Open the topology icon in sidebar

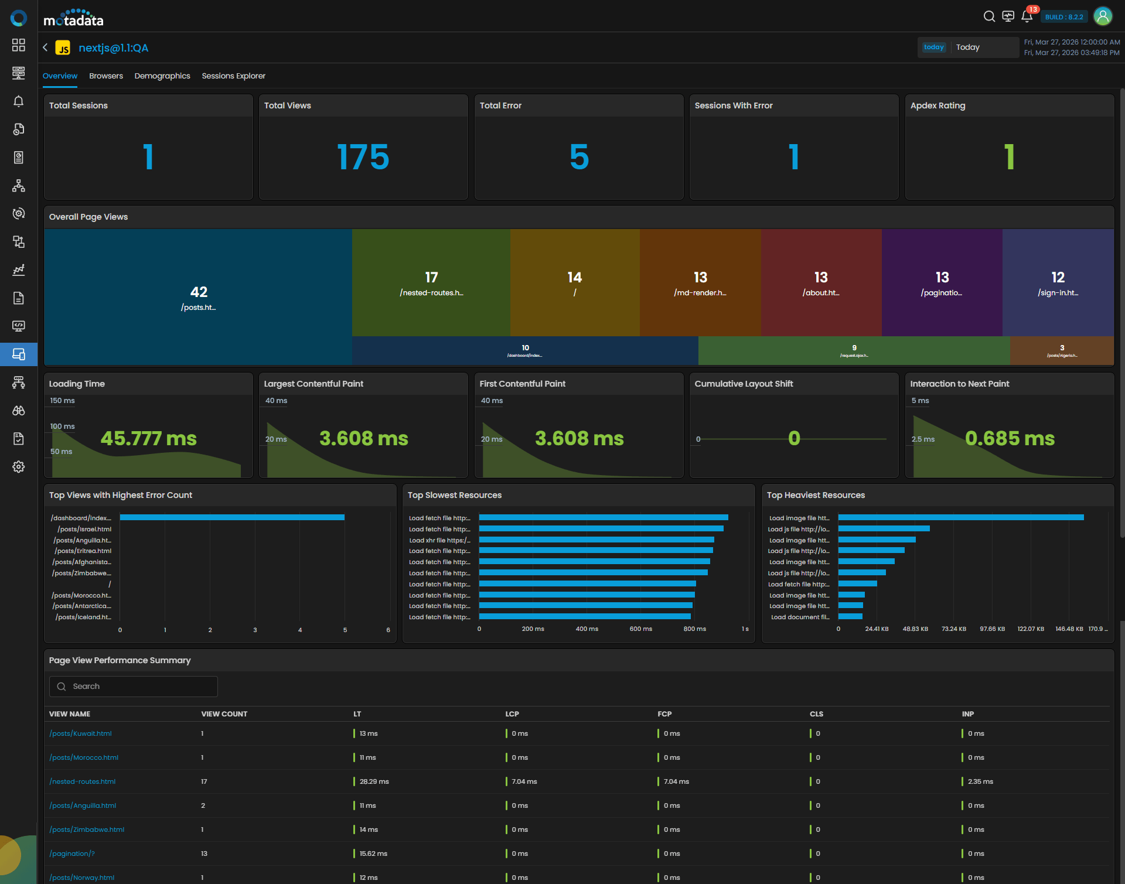pyautogui.click(x=19, y=186)
